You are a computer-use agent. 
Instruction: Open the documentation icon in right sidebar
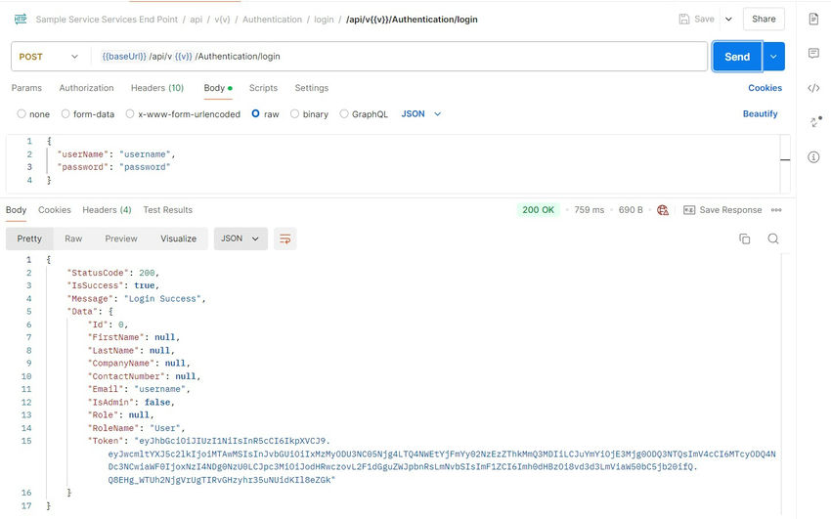[x=813, y=20]
